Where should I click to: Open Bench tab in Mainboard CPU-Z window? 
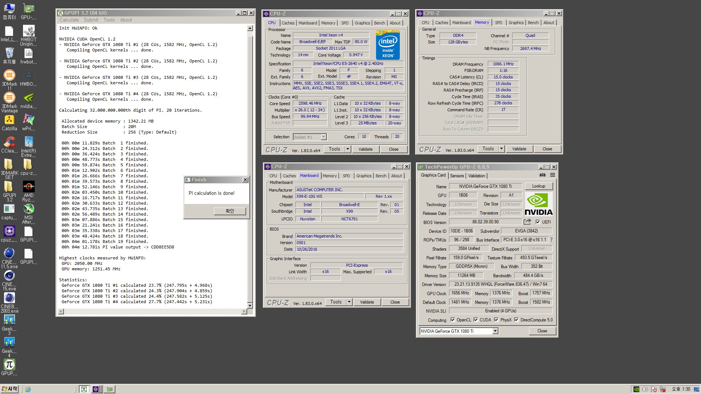[381, 176]
